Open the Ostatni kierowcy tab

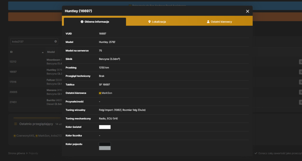[219, 22]
